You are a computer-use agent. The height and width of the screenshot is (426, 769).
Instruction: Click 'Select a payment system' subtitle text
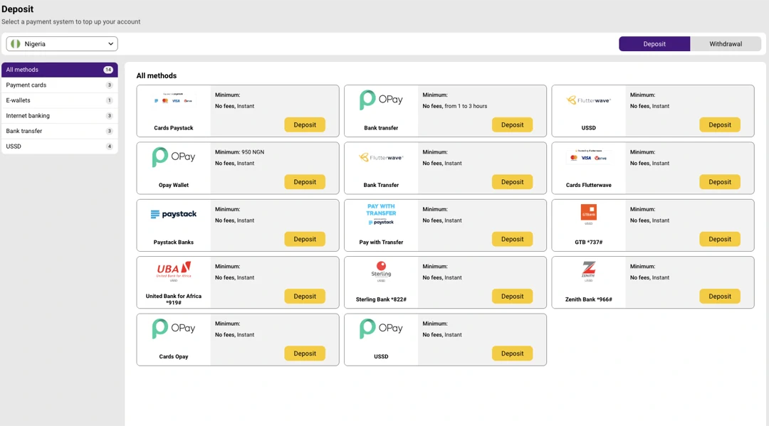click(70, 21)
